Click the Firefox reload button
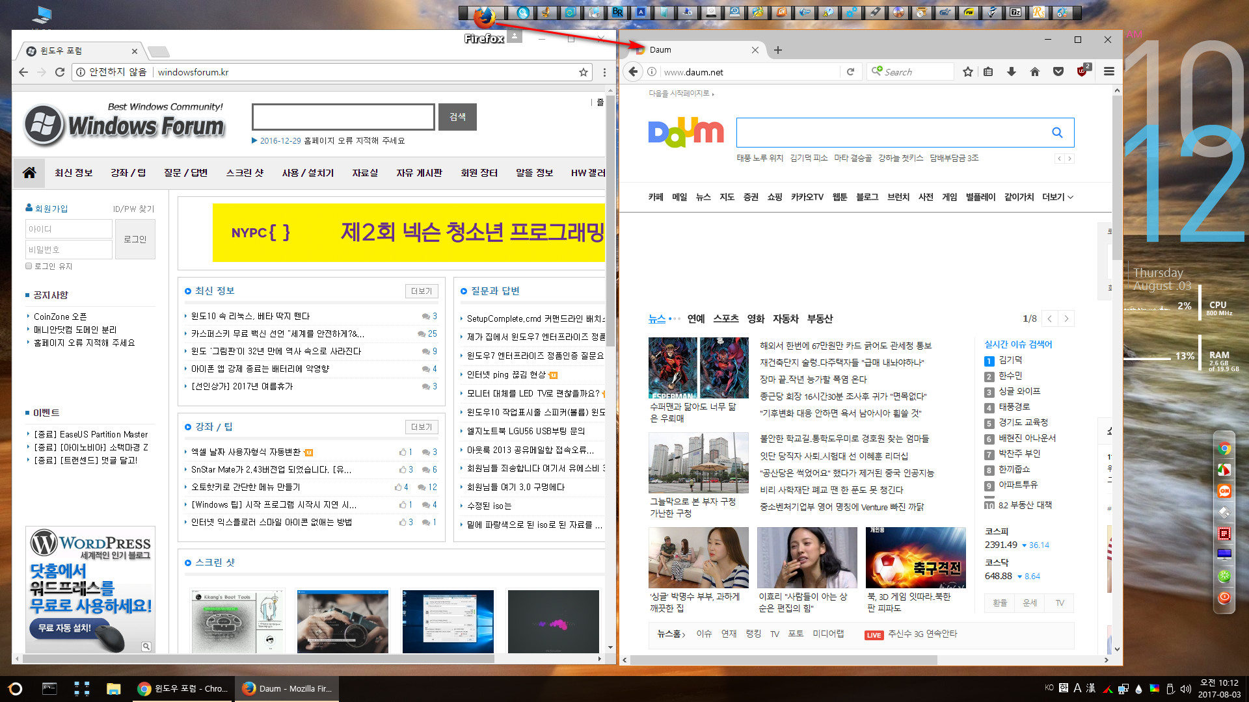Viewport: 1249px width, 702px height. coord(850,72)
